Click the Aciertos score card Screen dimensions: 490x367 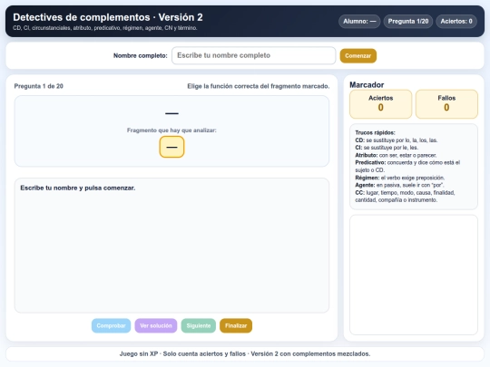click(x=380, y=104)
